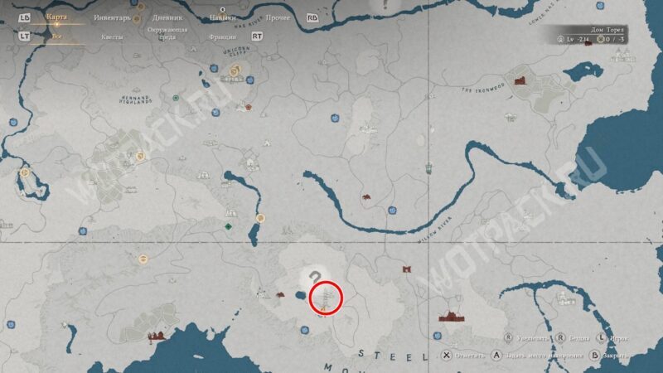
Task: Select the red creature icon north of Willow River
Action: (x=366, y=197)
